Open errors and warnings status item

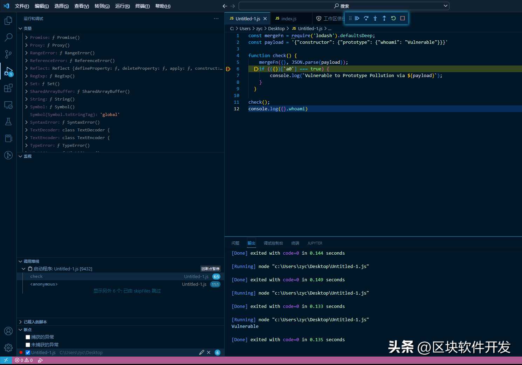click(24, 360)
